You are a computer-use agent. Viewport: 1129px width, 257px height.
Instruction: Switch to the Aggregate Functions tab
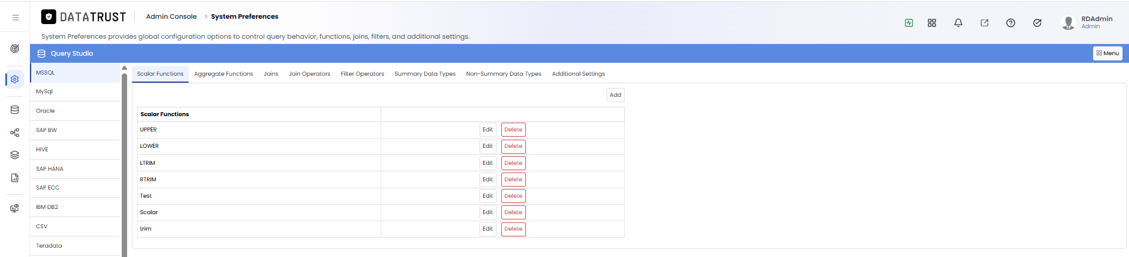click(224, 74)
